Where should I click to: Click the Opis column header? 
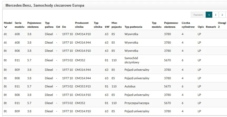coord(201,27)
